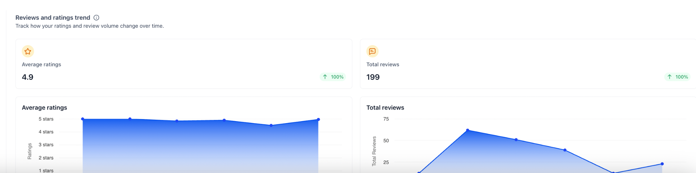Click the Total reviews chart title
The width and height of the screenshot is (696, 173).
pyautogui.click(x=385, y=108)
